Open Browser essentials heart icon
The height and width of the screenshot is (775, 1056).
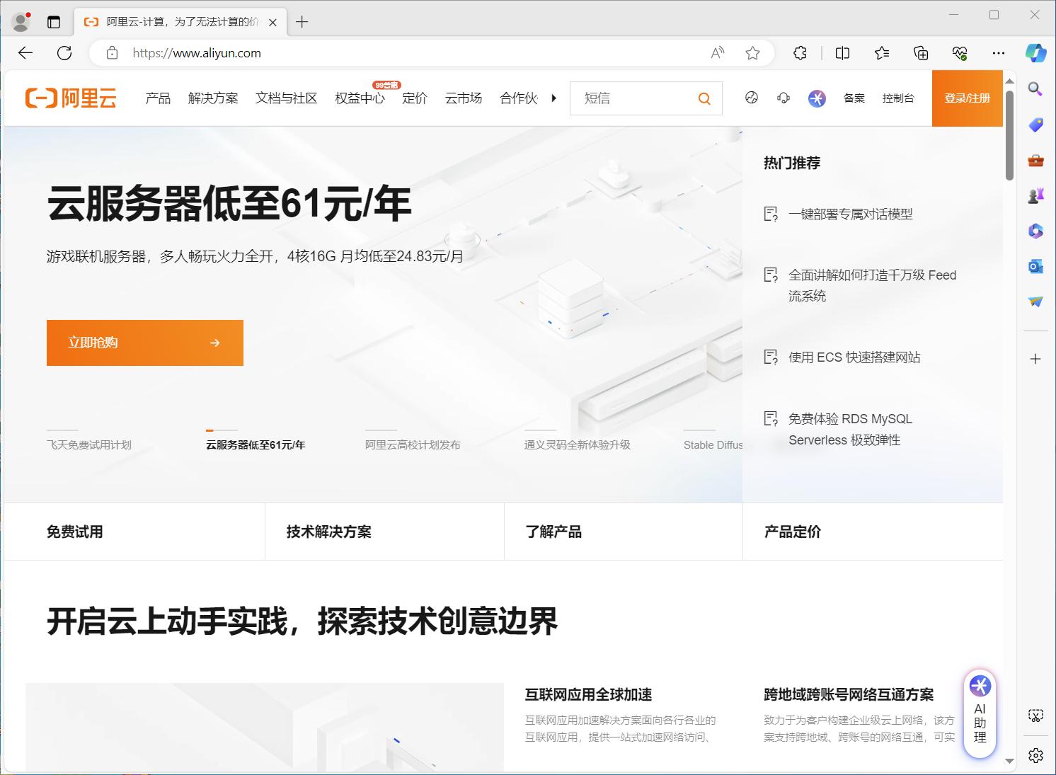pyautogui.click(x=960, y=53)
